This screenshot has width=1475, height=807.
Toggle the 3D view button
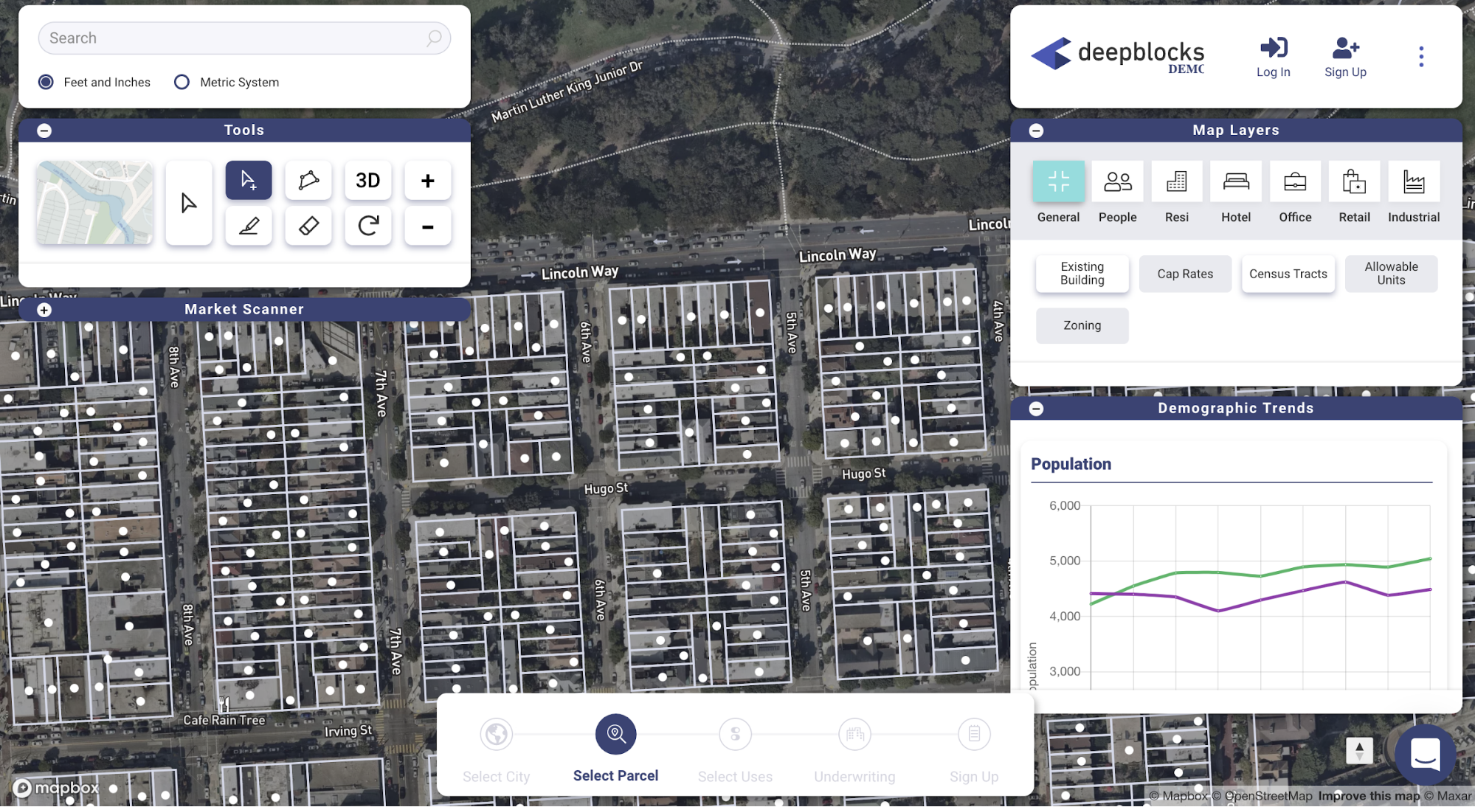click(367, 181)
